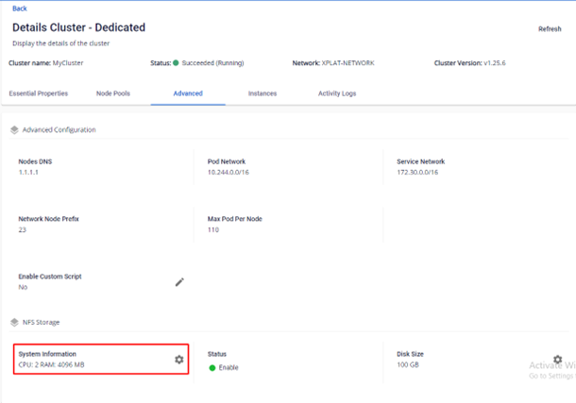576x403 pixels.
Task: Click the XPLAT-NETWORK network name
Action: tap(347, 63)
